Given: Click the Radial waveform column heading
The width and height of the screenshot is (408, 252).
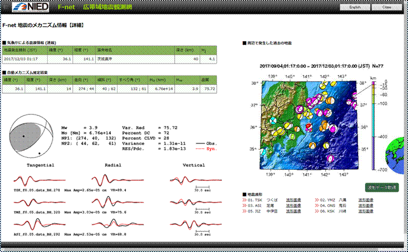Looking at the screenshot, I should pyautogui.click(x=113, y=165).
